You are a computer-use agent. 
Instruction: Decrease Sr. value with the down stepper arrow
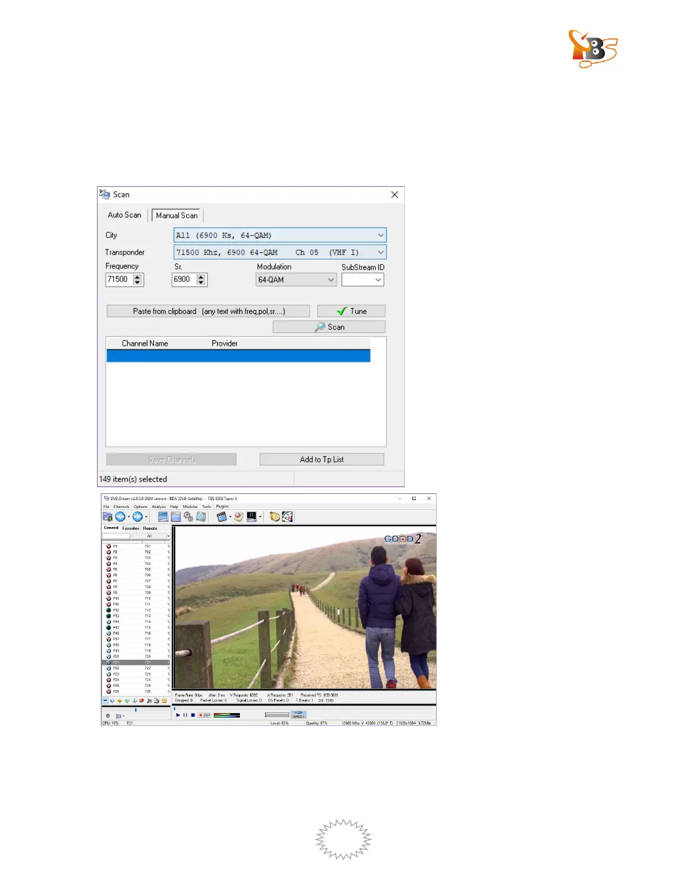(x=201, y=282)
